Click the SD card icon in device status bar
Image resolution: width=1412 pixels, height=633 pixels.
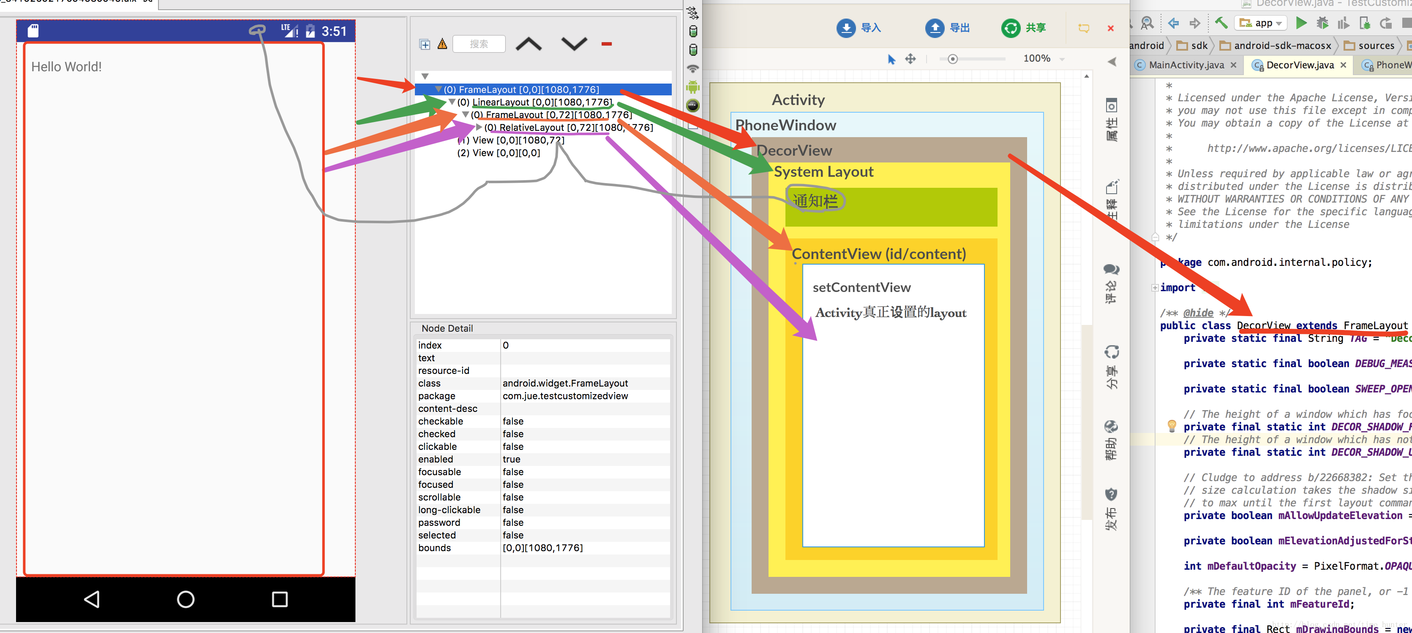click(x=33, y=31)
